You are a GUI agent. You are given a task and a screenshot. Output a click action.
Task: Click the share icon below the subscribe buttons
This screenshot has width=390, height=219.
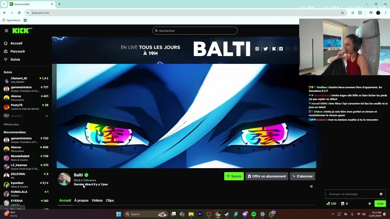311,186
